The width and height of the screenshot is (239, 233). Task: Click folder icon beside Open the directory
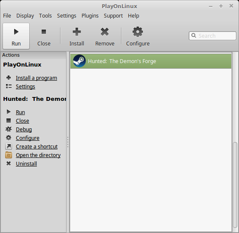(x=9, y=155)
